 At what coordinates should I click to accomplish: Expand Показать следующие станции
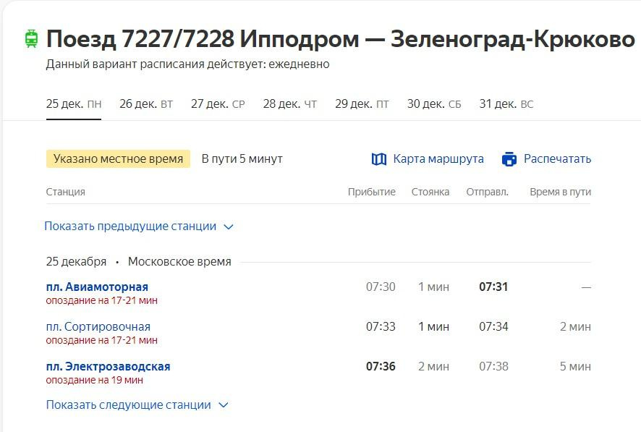click(128, 405)
